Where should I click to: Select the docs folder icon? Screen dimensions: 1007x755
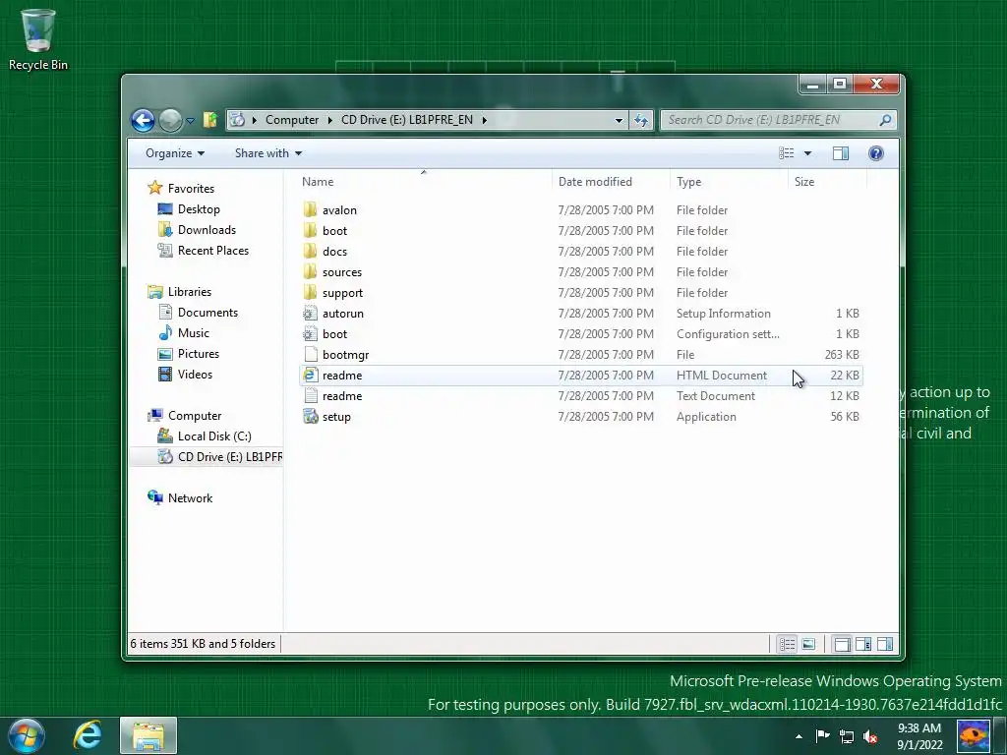coord(310,251)
